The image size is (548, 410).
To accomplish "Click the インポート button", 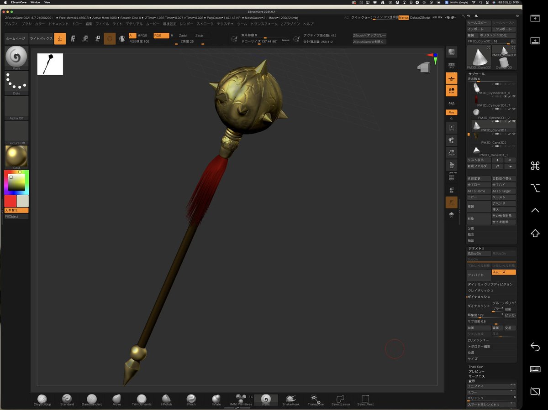I will point(479,29).
